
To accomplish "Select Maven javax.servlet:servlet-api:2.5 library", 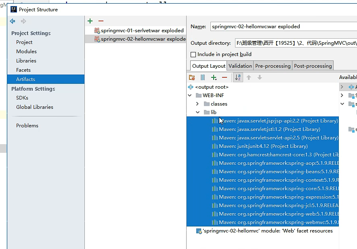I will [x=263, y=138].
